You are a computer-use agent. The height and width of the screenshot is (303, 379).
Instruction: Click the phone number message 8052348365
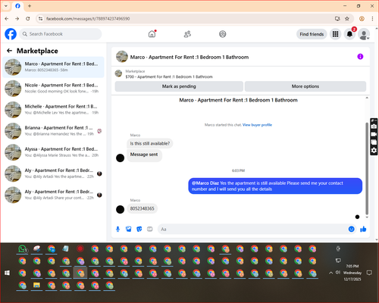(x=142, y=208)
